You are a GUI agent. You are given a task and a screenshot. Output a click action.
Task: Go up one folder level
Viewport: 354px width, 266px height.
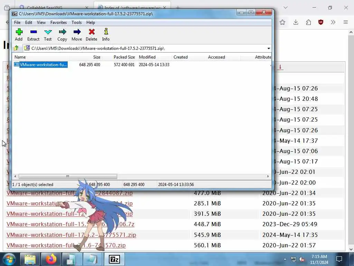point(16,48)
